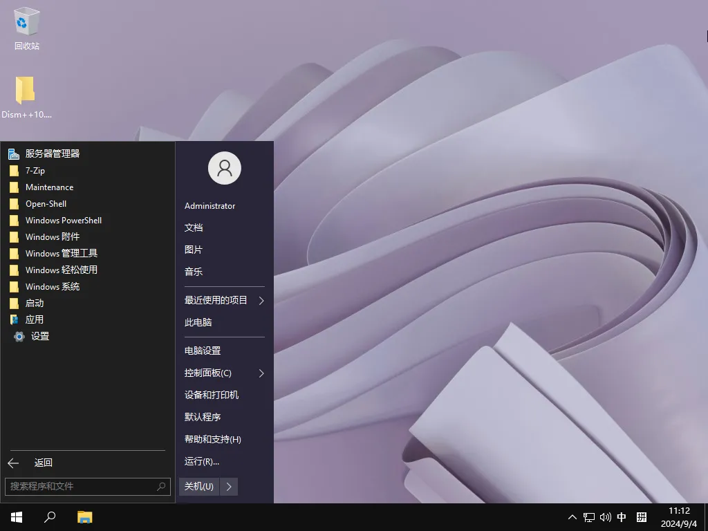The width and height of the screenshot is (708, 531).
Task: Switch input method via 中 indicator
Action: pyautogui.click(x=621, y=516)
